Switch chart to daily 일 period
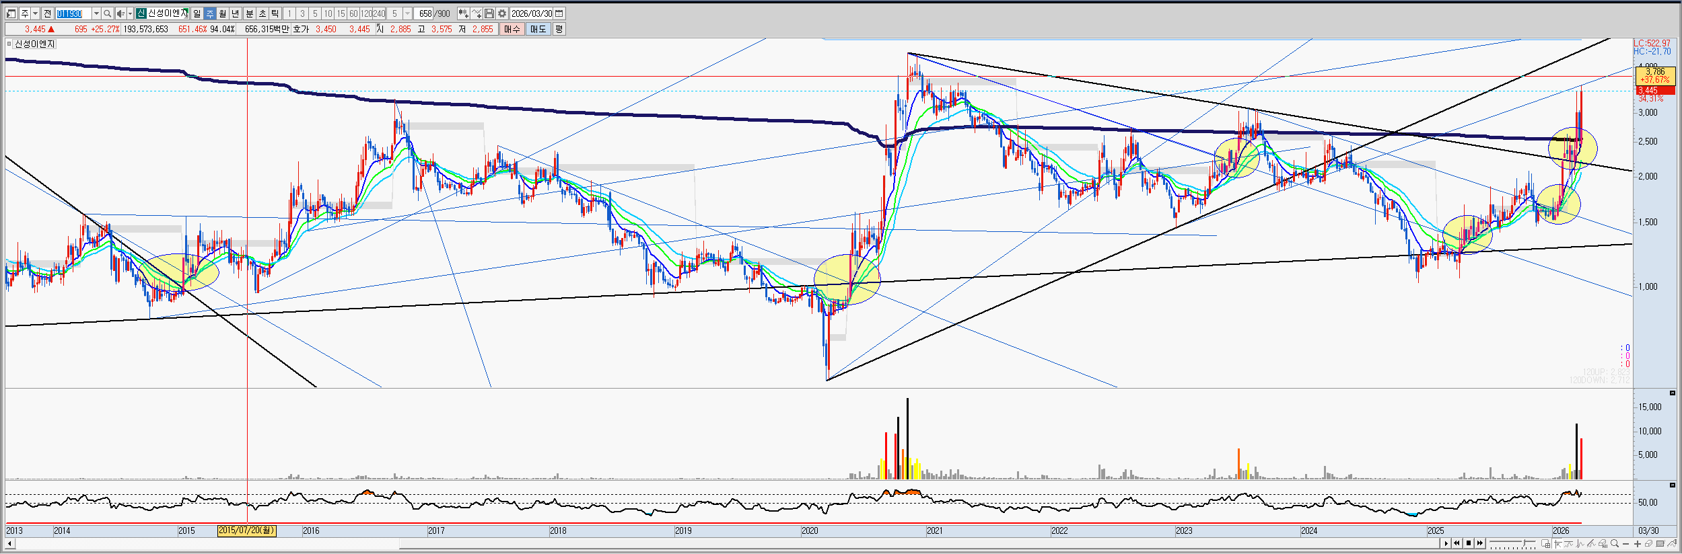Viewport: 1682px width, 554px height. (x=197, y=13)
